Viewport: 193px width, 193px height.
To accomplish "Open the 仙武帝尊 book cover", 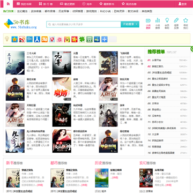I will (62, 115).
